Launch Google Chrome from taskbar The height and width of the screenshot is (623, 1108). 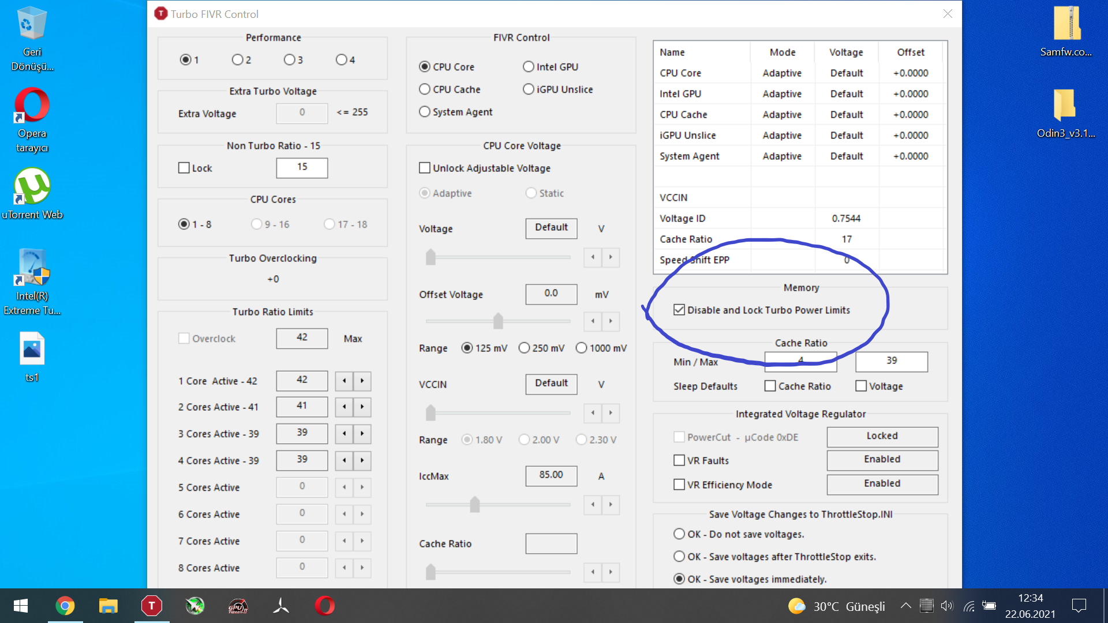65,606
